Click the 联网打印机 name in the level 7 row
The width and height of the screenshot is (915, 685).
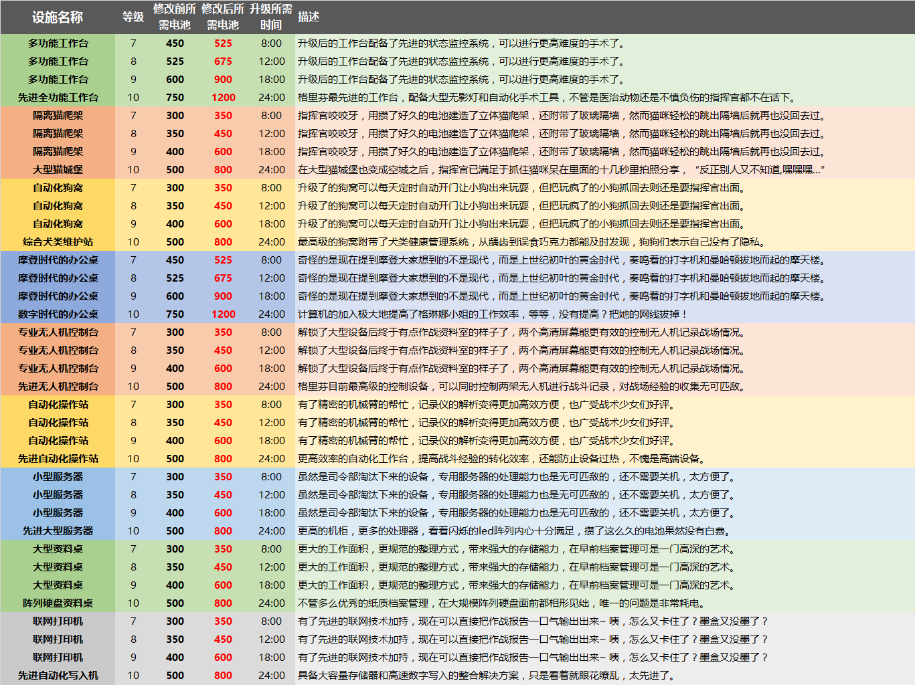pos(58,621)
